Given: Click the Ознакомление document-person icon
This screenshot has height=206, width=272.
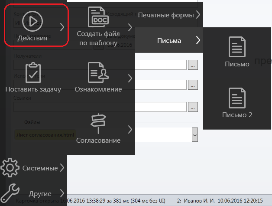Looking at the screenshot, I should pyautogui.click(x=98, y=72).
